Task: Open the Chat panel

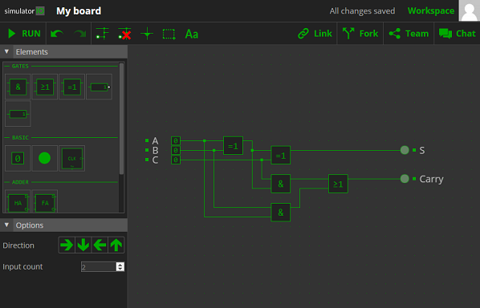Action: coord(457,34)
